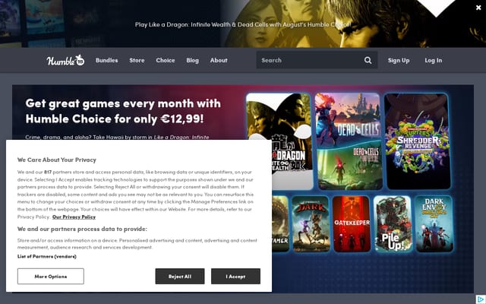486x304 pixels.
Task: Open the Store menu item
Action: (137, 60)
